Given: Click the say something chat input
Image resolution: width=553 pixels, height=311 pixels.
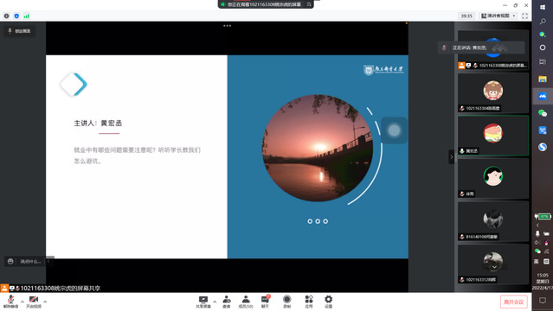Looking at the screenshot, I should coord(30,262).
